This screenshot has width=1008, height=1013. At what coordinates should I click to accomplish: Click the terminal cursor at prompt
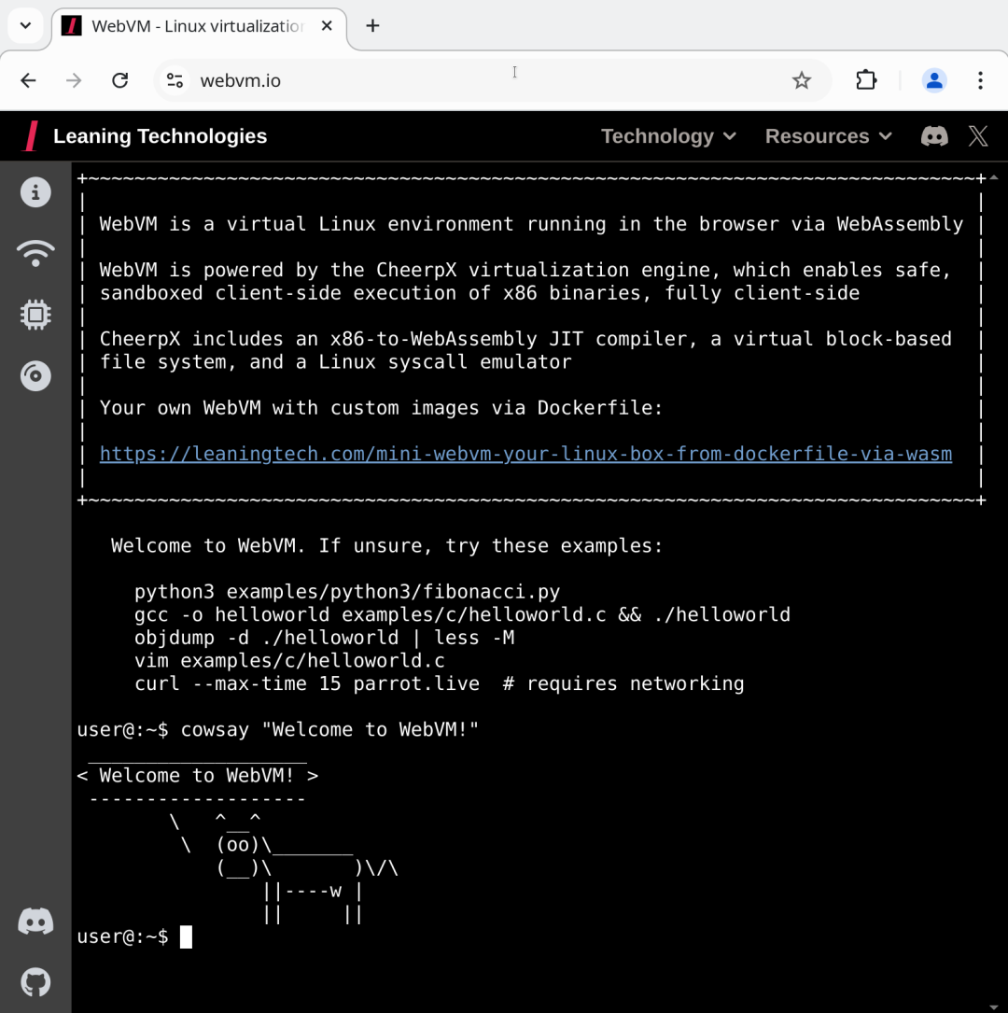pyautogui.click(x=186, y=936)
